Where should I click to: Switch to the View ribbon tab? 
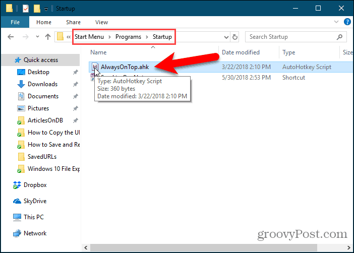[x=101, y=22]
